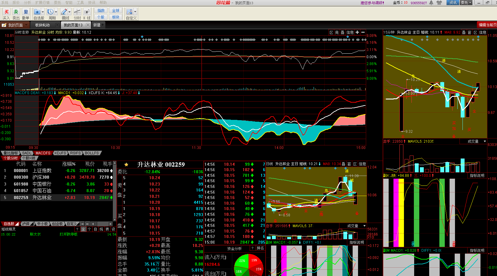
Task: Click the 周期 clock icon
Action: [50, 12]
